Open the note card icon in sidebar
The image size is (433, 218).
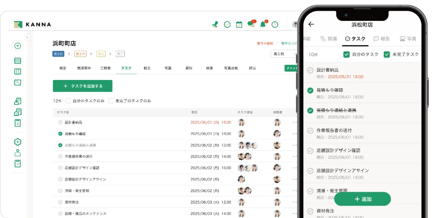[18, 83]
